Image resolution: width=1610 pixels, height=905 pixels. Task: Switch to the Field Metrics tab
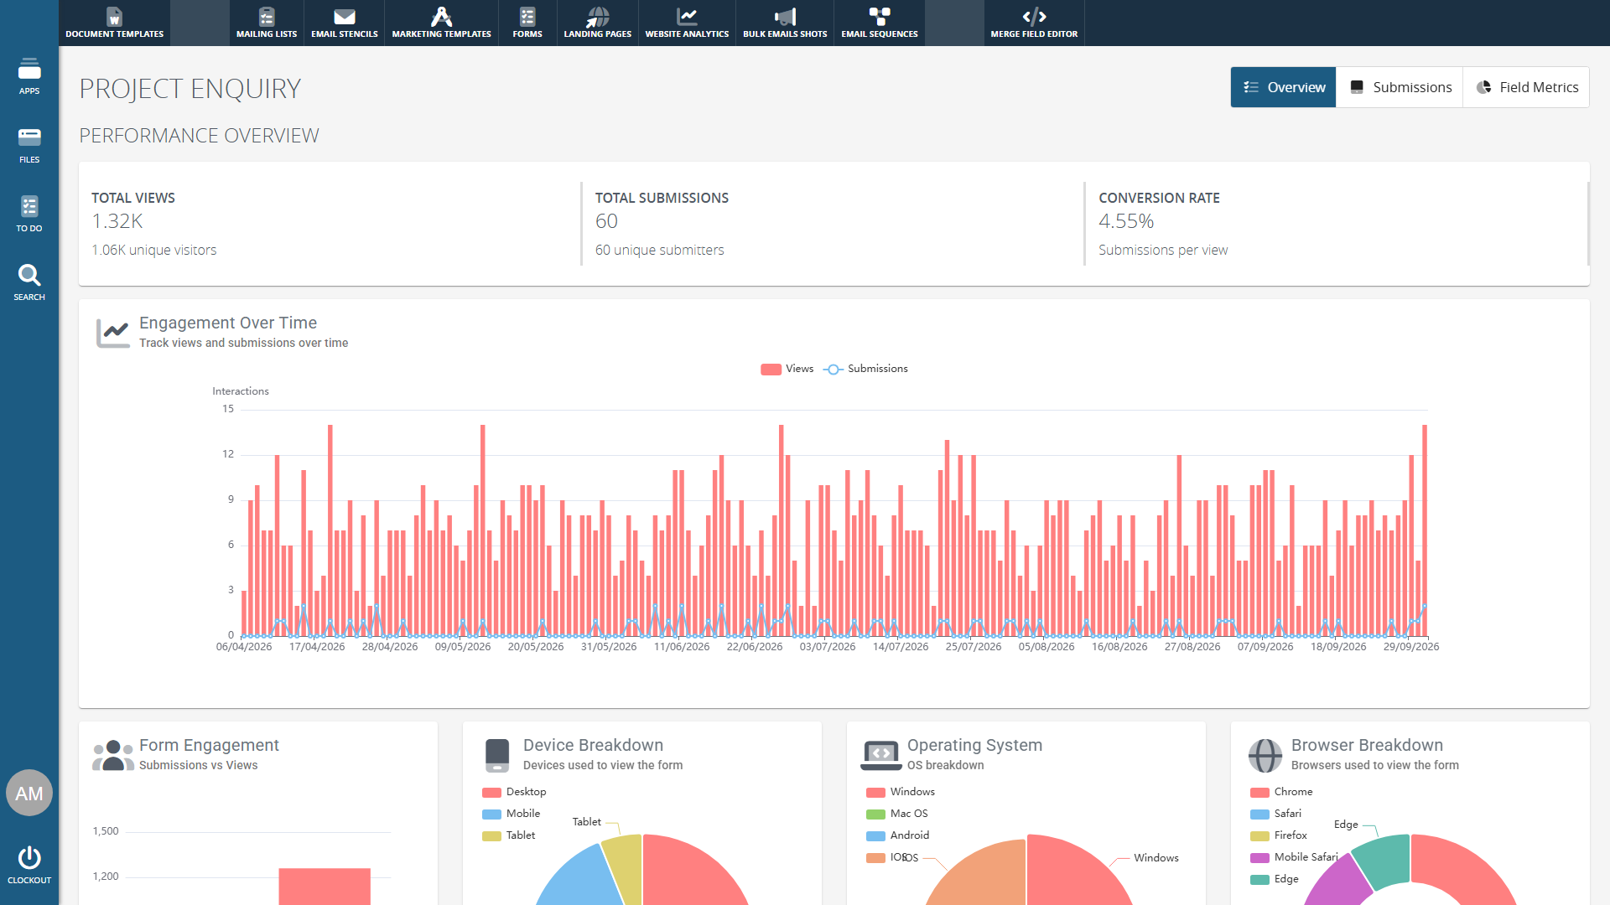pyautogui.click(x=1526, y=87)
